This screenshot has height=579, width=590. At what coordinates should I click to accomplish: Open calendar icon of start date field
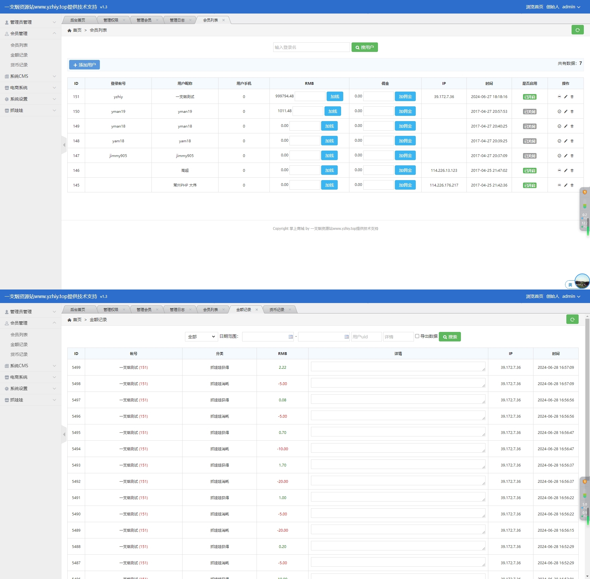290,337
